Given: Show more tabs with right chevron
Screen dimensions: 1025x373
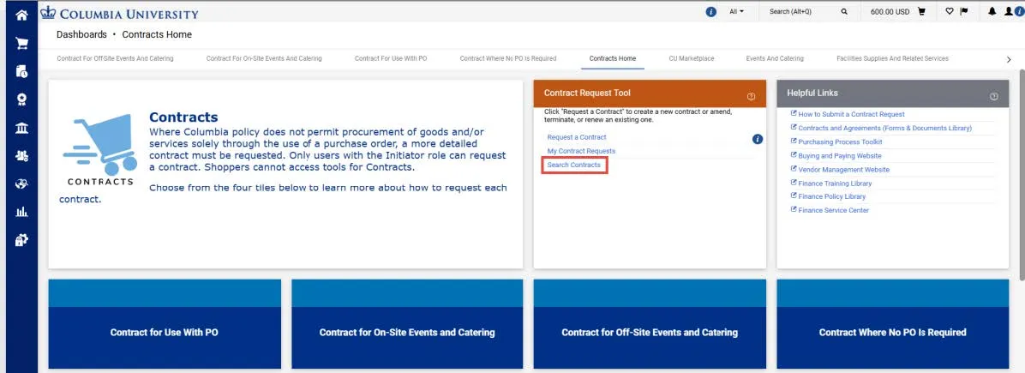Looking at the screenshot, I should (x=1009, y=59).
